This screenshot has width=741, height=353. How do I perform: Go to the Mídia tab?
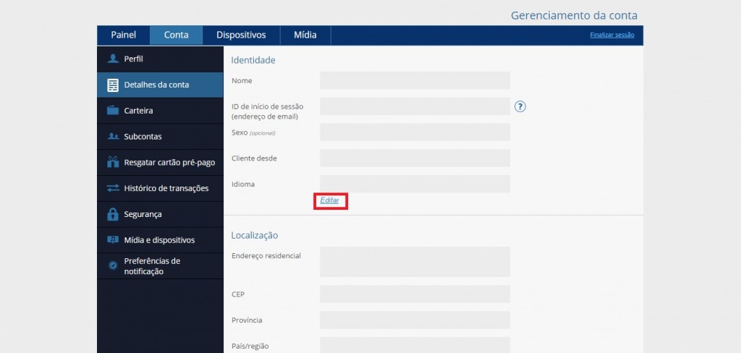click(x=305, y=35)
